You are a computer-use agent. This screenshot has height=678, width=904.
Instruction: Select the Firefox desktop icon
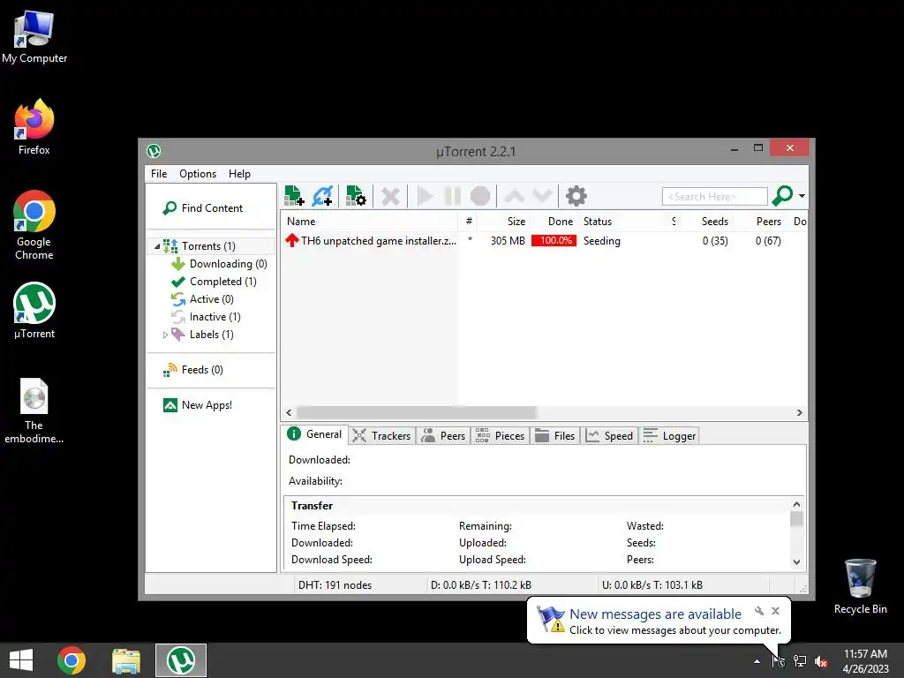pyautogui.click(x=34, y=127)
